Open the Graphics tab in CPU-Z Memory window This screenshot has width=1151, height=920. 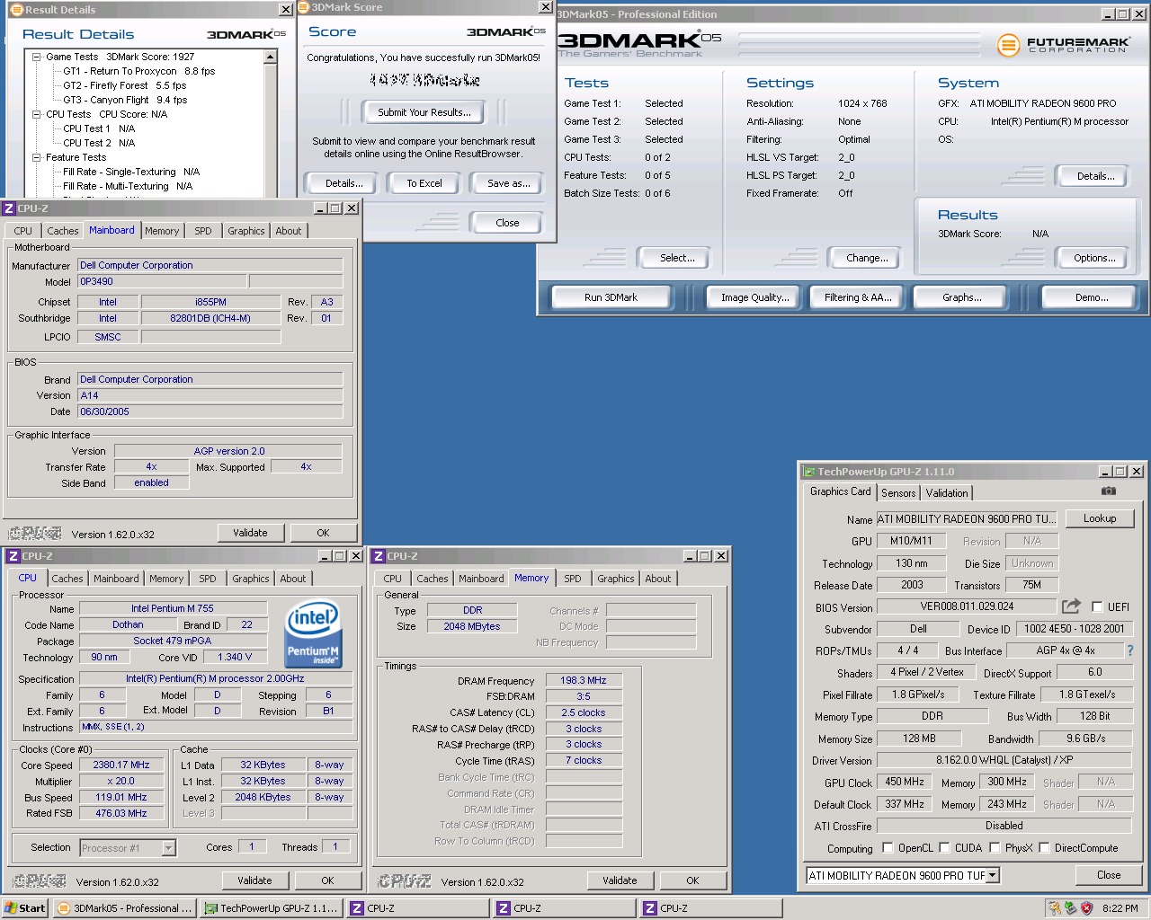[616, 579]
